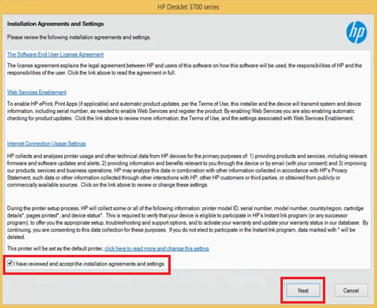Image resolution: width=377 pixels, height=308 pixels.
Task: Click the Next button
Action: [303, 290]
